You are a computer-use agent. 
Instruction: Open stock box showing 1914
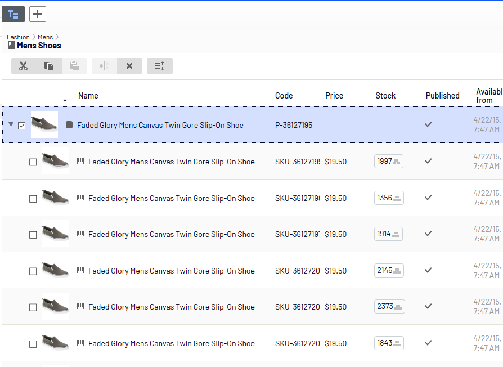click(x=388, y=234)
